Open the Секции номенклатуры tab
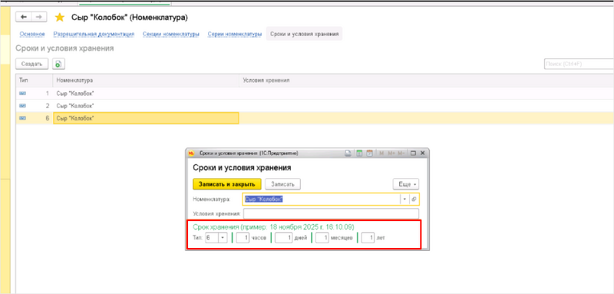The height and width of the screenshot is (294, 614). 170,34
